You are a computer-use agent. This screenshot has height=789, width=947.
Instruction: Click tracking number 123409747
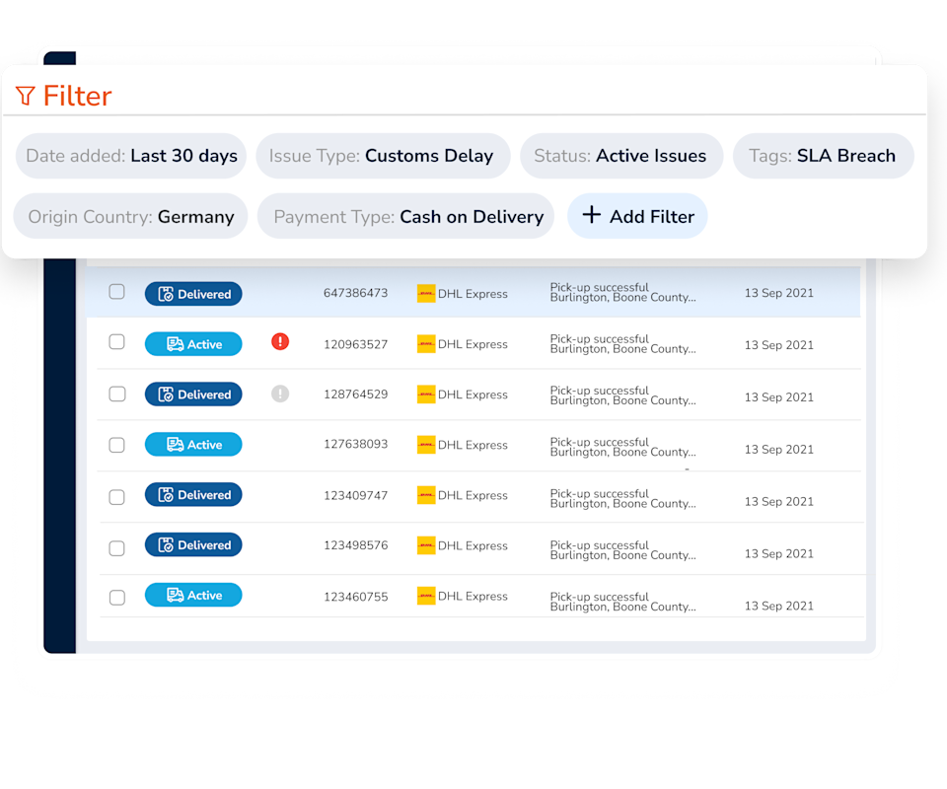[356, 496]
